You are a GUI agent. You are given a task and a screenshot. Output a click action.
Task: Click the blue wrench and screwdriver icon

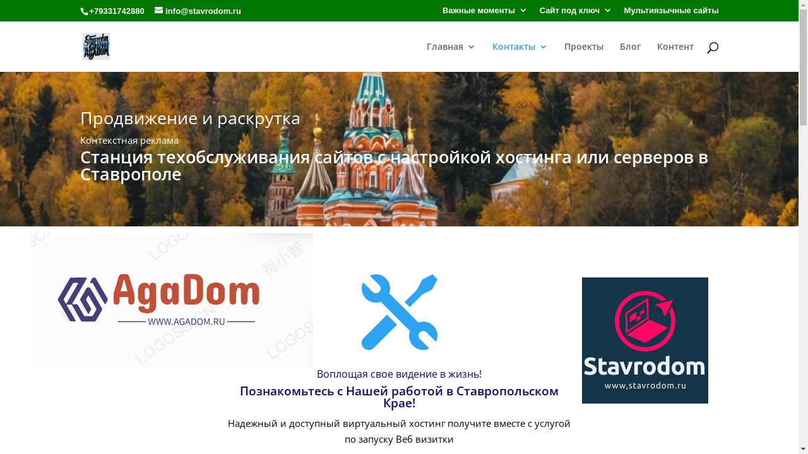click(400, 312)
